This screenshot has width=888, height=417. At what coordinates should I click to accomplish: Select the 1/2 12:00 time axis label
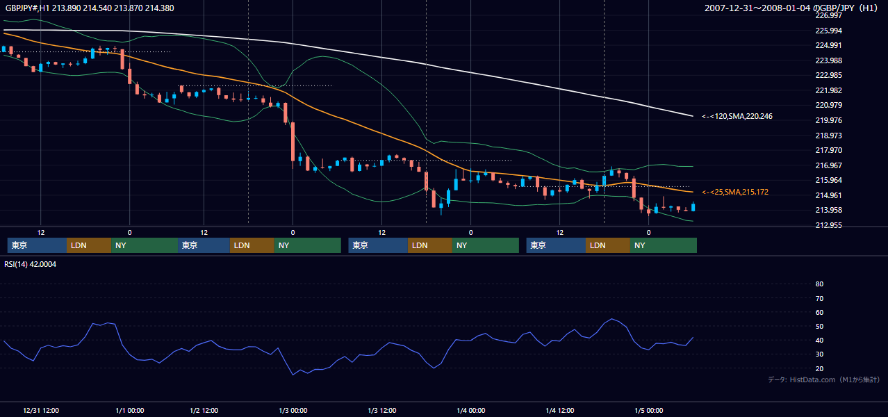point(204,411)
